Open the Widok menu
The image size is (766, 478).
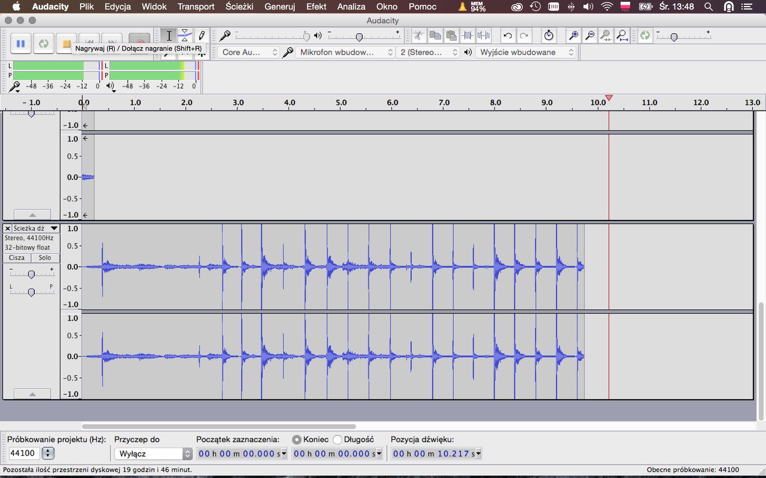point(154,6)
